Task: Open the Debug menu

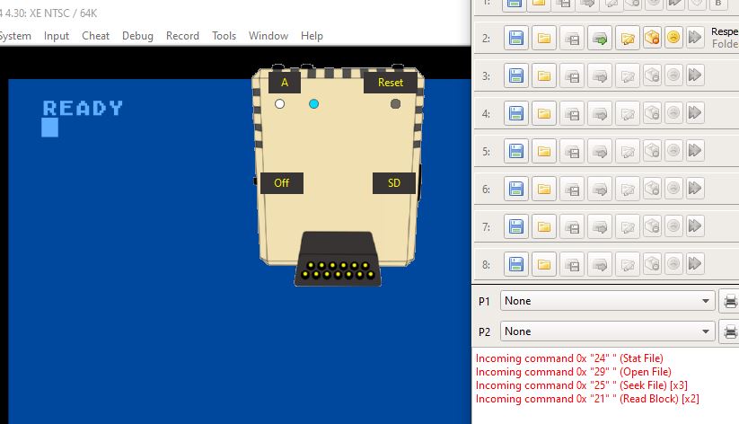Action: click(x=137, y=36)
